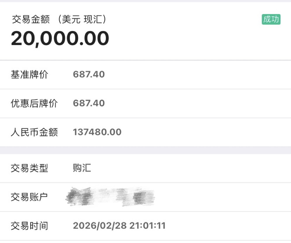Screen dimensions: 291x243
Task: Click the 人民币金额 row label
Action: [x=34, y=132]
